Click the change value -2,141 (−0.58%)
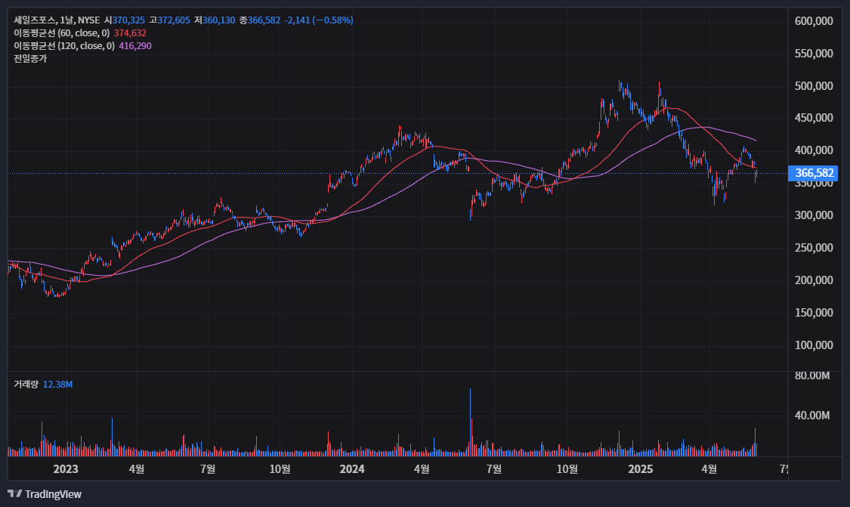The height and width of the screenshot is (507, 850). point(319,20)
